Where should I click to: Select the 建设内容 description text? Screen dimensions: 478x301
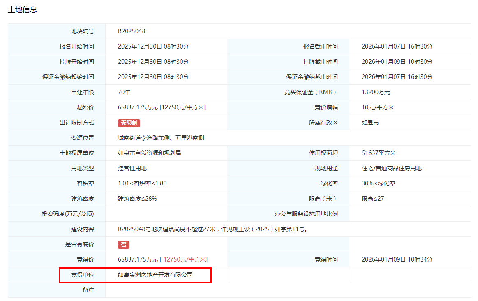[x=212, y=229]
